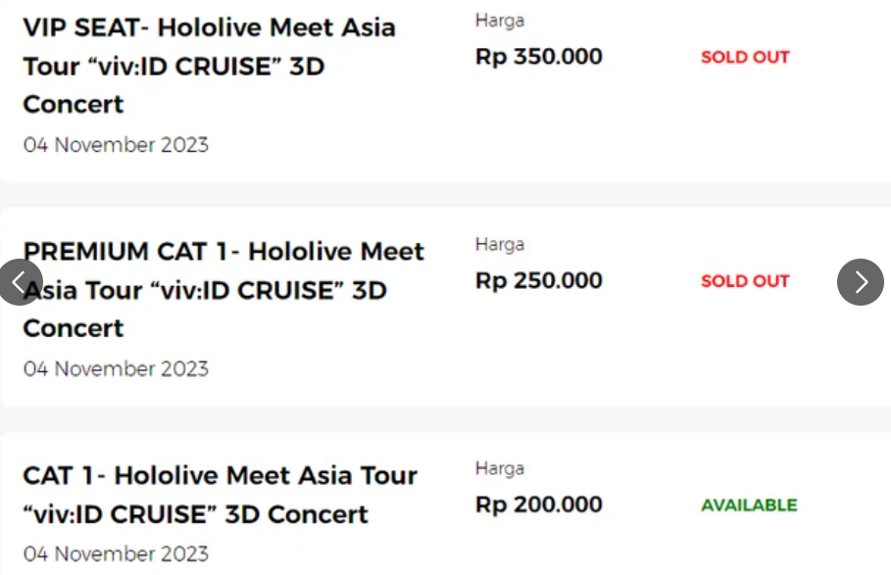The image size is (891, 575).
Task: Open the CAT 1 Hololive ticket title
Action: (x=220, y=495)
